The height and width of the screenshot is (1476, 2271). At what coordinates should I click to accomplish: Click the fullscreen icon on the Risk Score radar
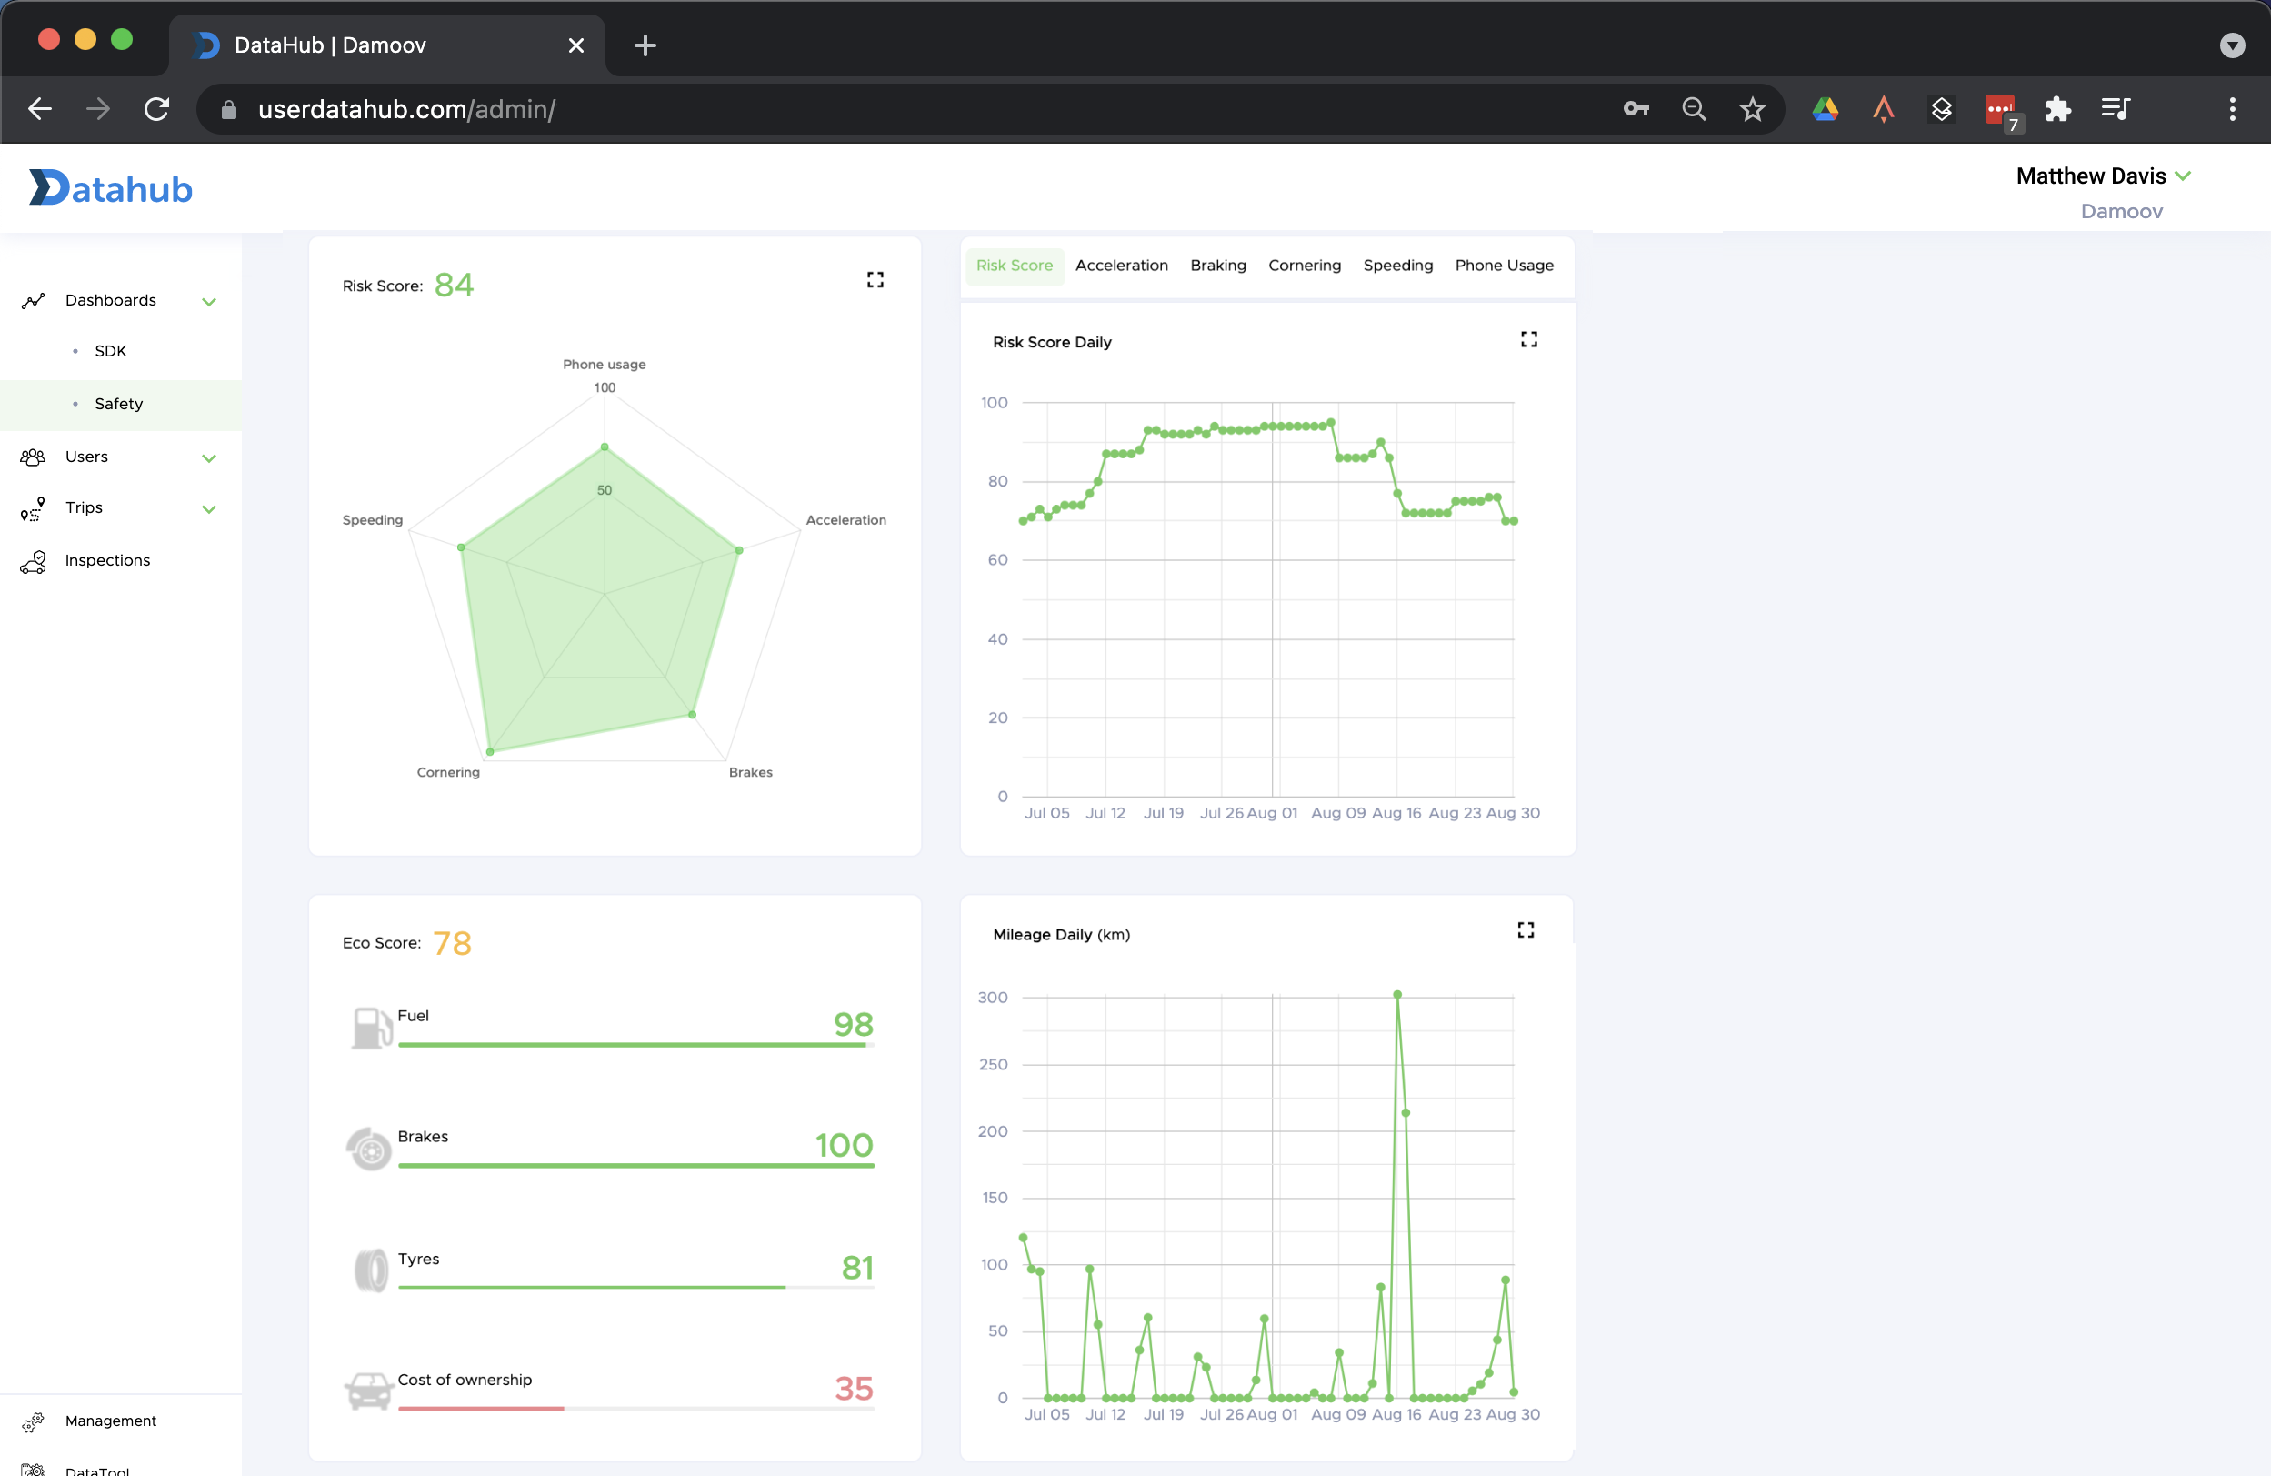click(x=875, y=280)
